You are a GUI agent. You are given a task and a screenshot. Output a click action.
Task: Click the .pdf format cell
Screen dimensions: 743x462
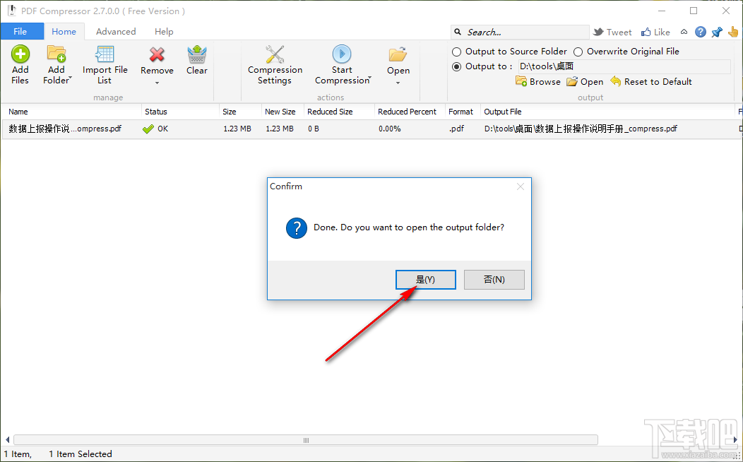[x=456, y=129]
